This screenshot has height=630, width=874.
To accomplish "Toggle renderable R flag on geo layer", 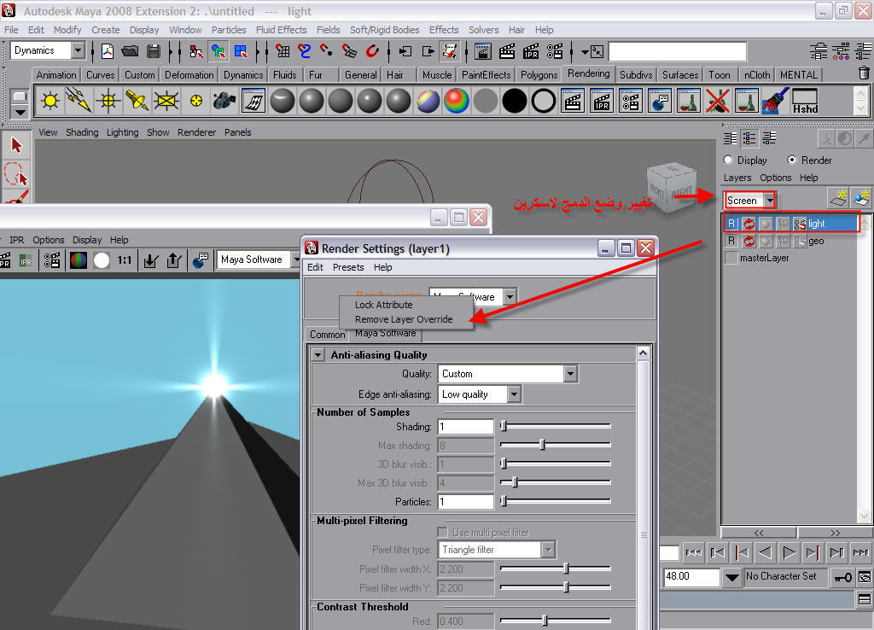I will point(731,241).
